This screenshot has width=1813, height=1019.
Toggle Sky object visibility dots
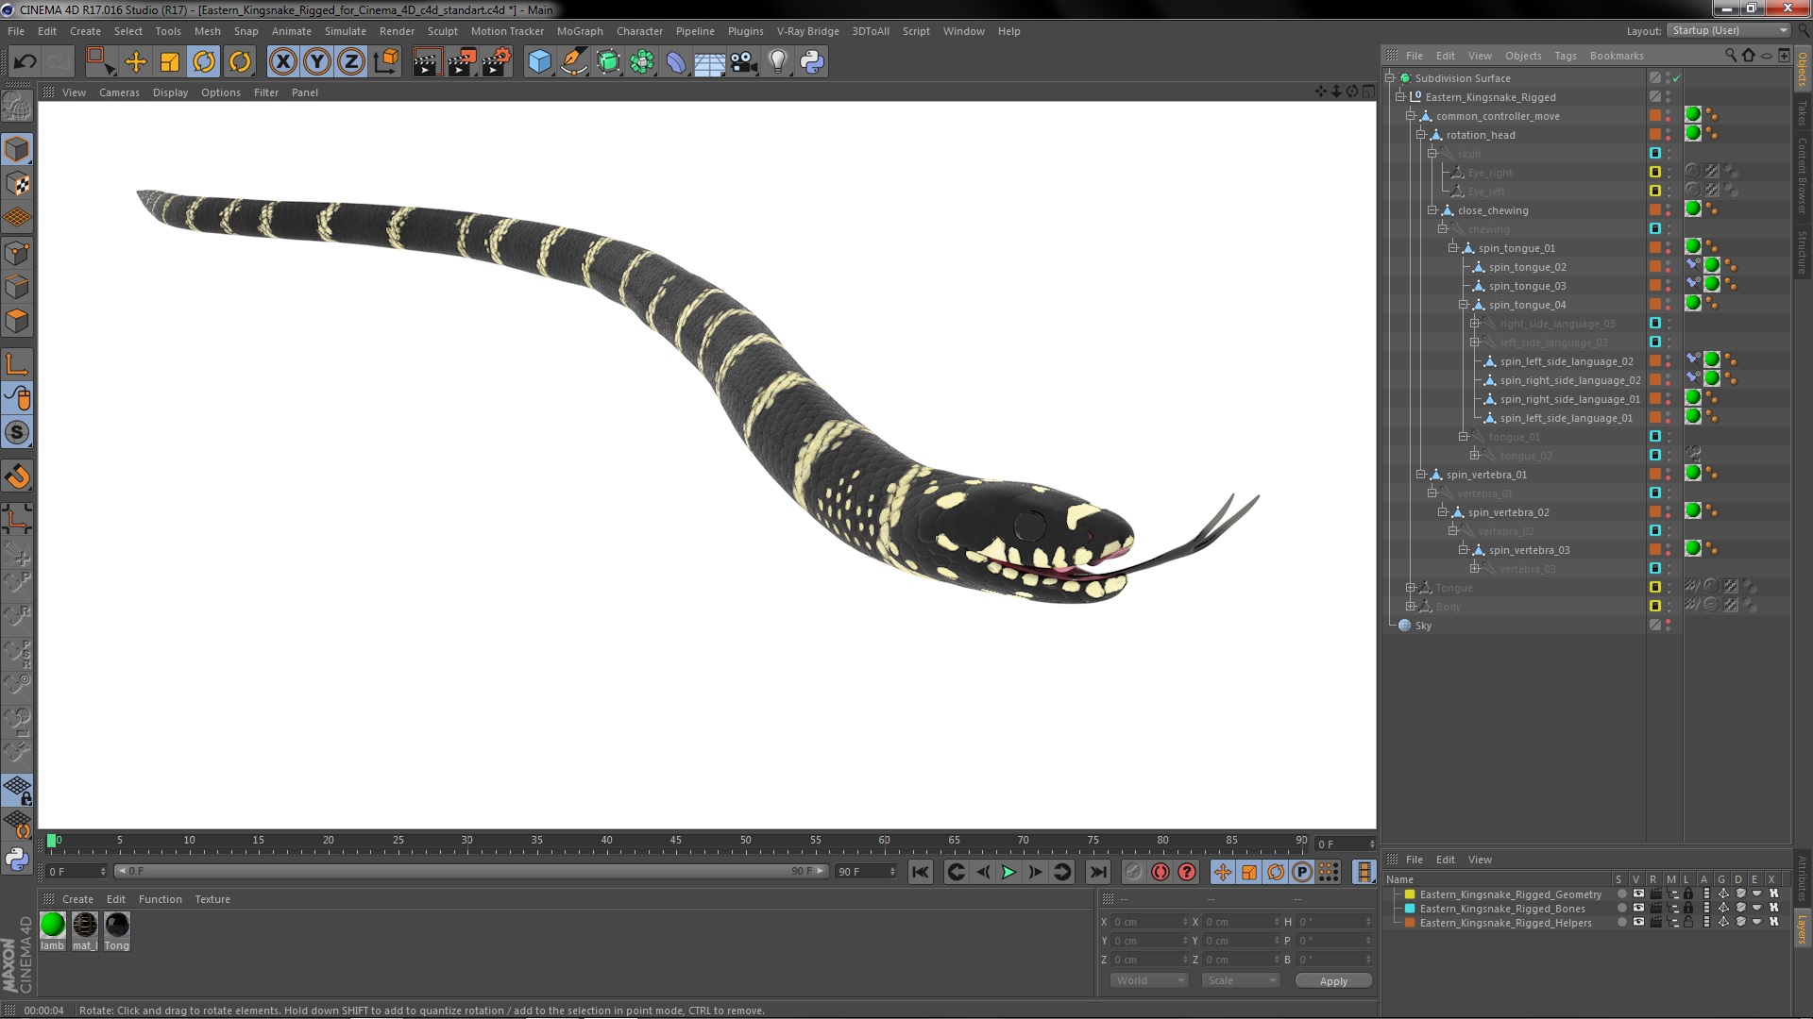pyautogui.click(x=1669, y=626)
